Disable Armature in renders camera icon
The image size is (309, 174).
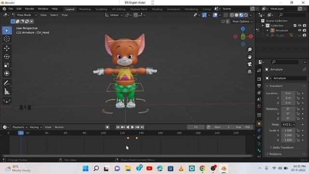pyautogui.click(x=305, y=30)
